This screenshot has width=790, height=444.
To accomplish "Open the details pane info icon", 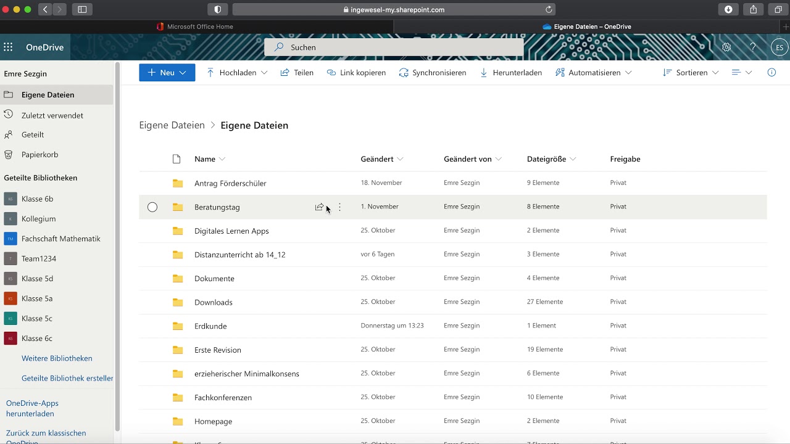I will click(771, 72).
